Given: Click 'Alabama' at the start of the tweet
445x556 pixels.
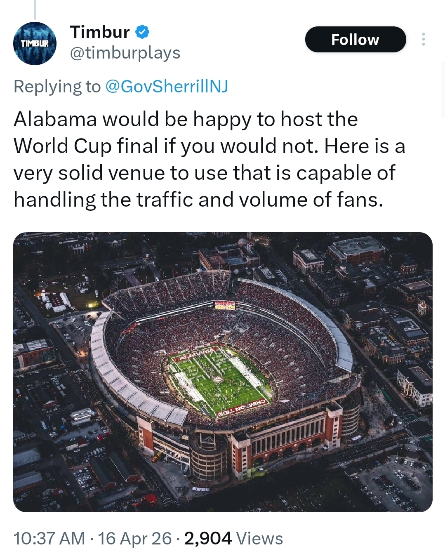Looking at the screenshot, I should pyautogui.click(x=55, y=119).
